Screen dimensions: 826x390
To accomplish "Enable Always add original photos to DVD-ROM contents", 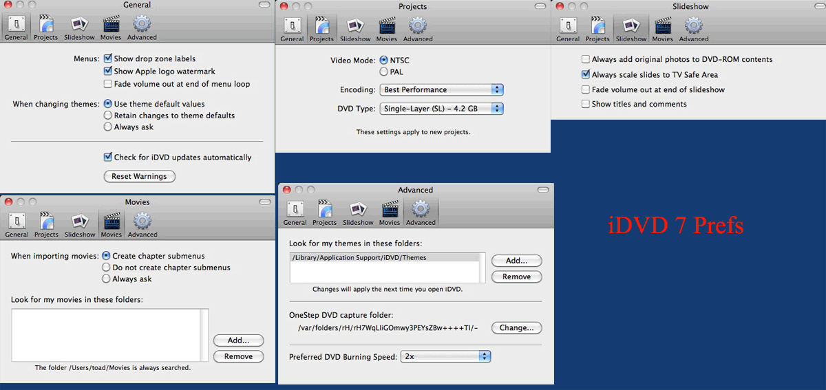I will pyautogui.click(x=586, y=60).
